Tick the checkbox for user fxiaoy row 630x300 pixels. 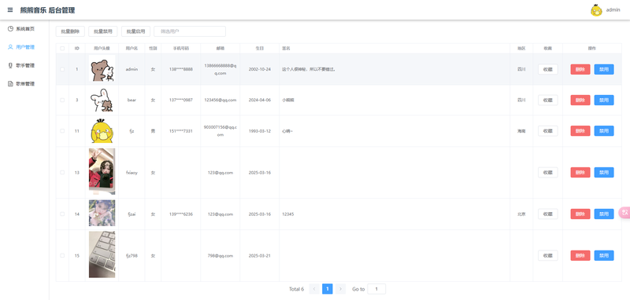click(62, 173)
